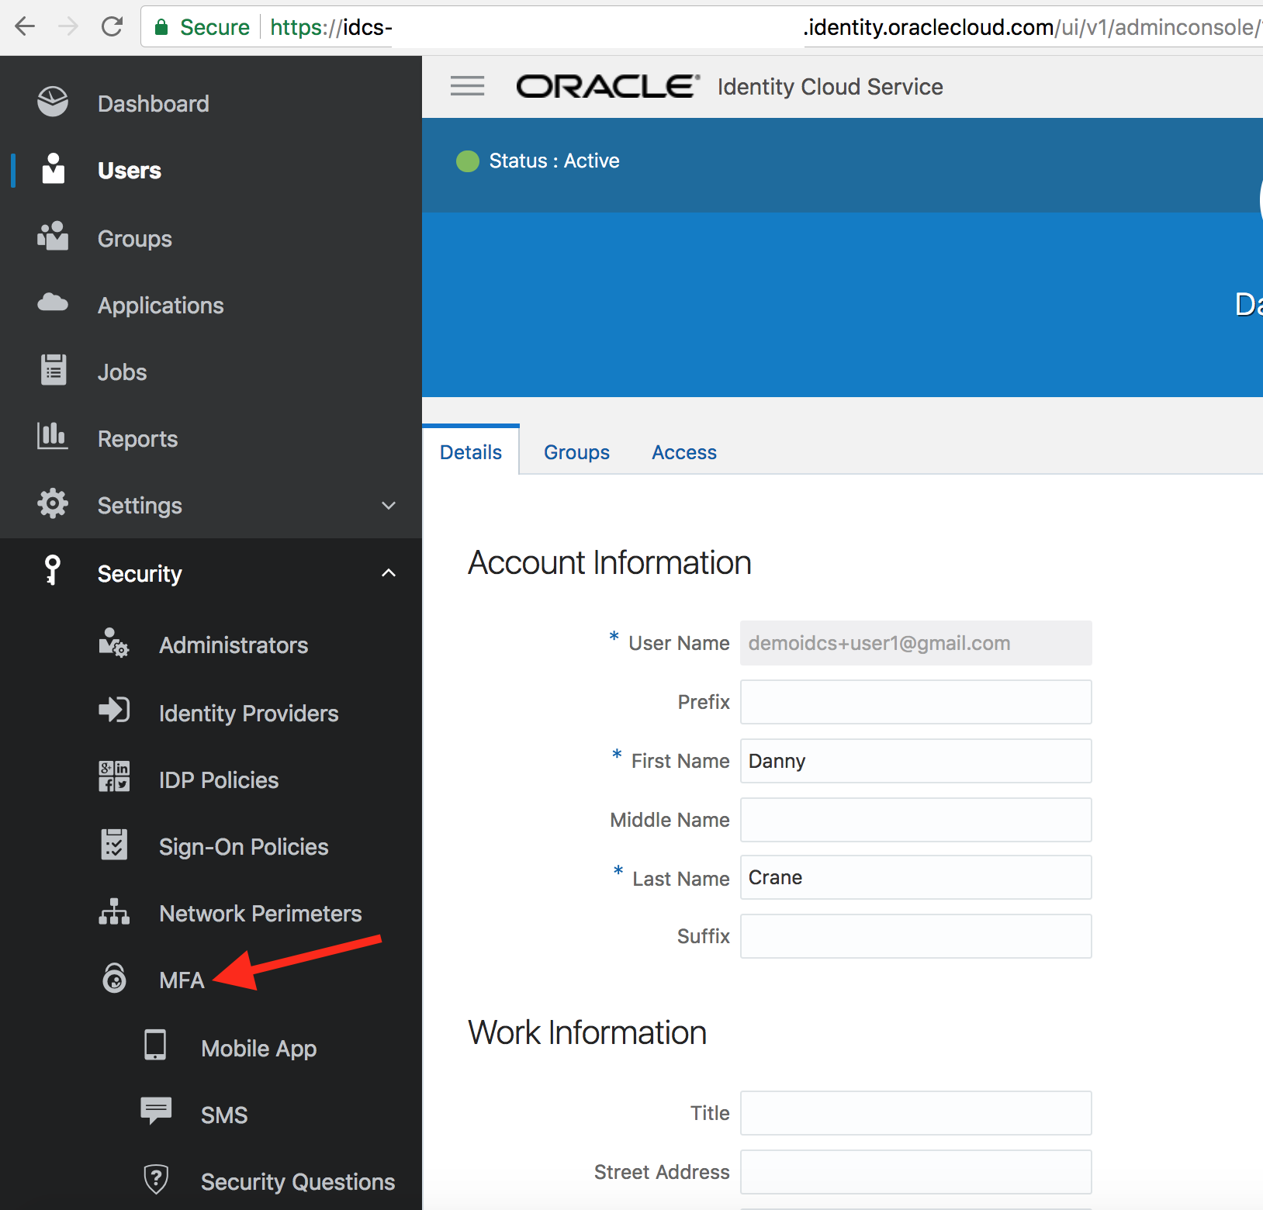
Task: Click the Administrators icon under Security
Action: coord(114,642)
